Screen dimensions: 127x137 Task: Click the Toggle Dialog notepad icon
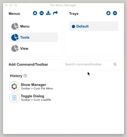pyautogui.click(x=14, y=98)
